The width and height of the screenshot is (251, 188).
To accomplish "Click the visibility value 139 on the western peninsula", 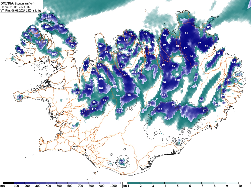I will tap(20, 98).
